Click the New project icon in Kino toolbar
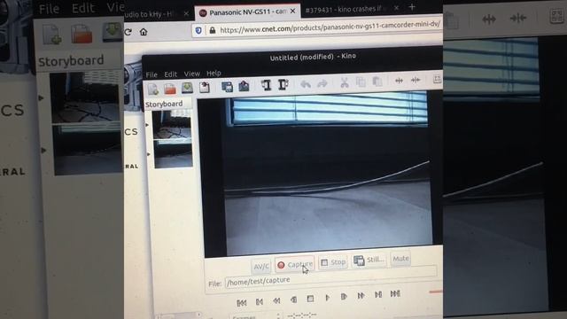 (152, 89)
